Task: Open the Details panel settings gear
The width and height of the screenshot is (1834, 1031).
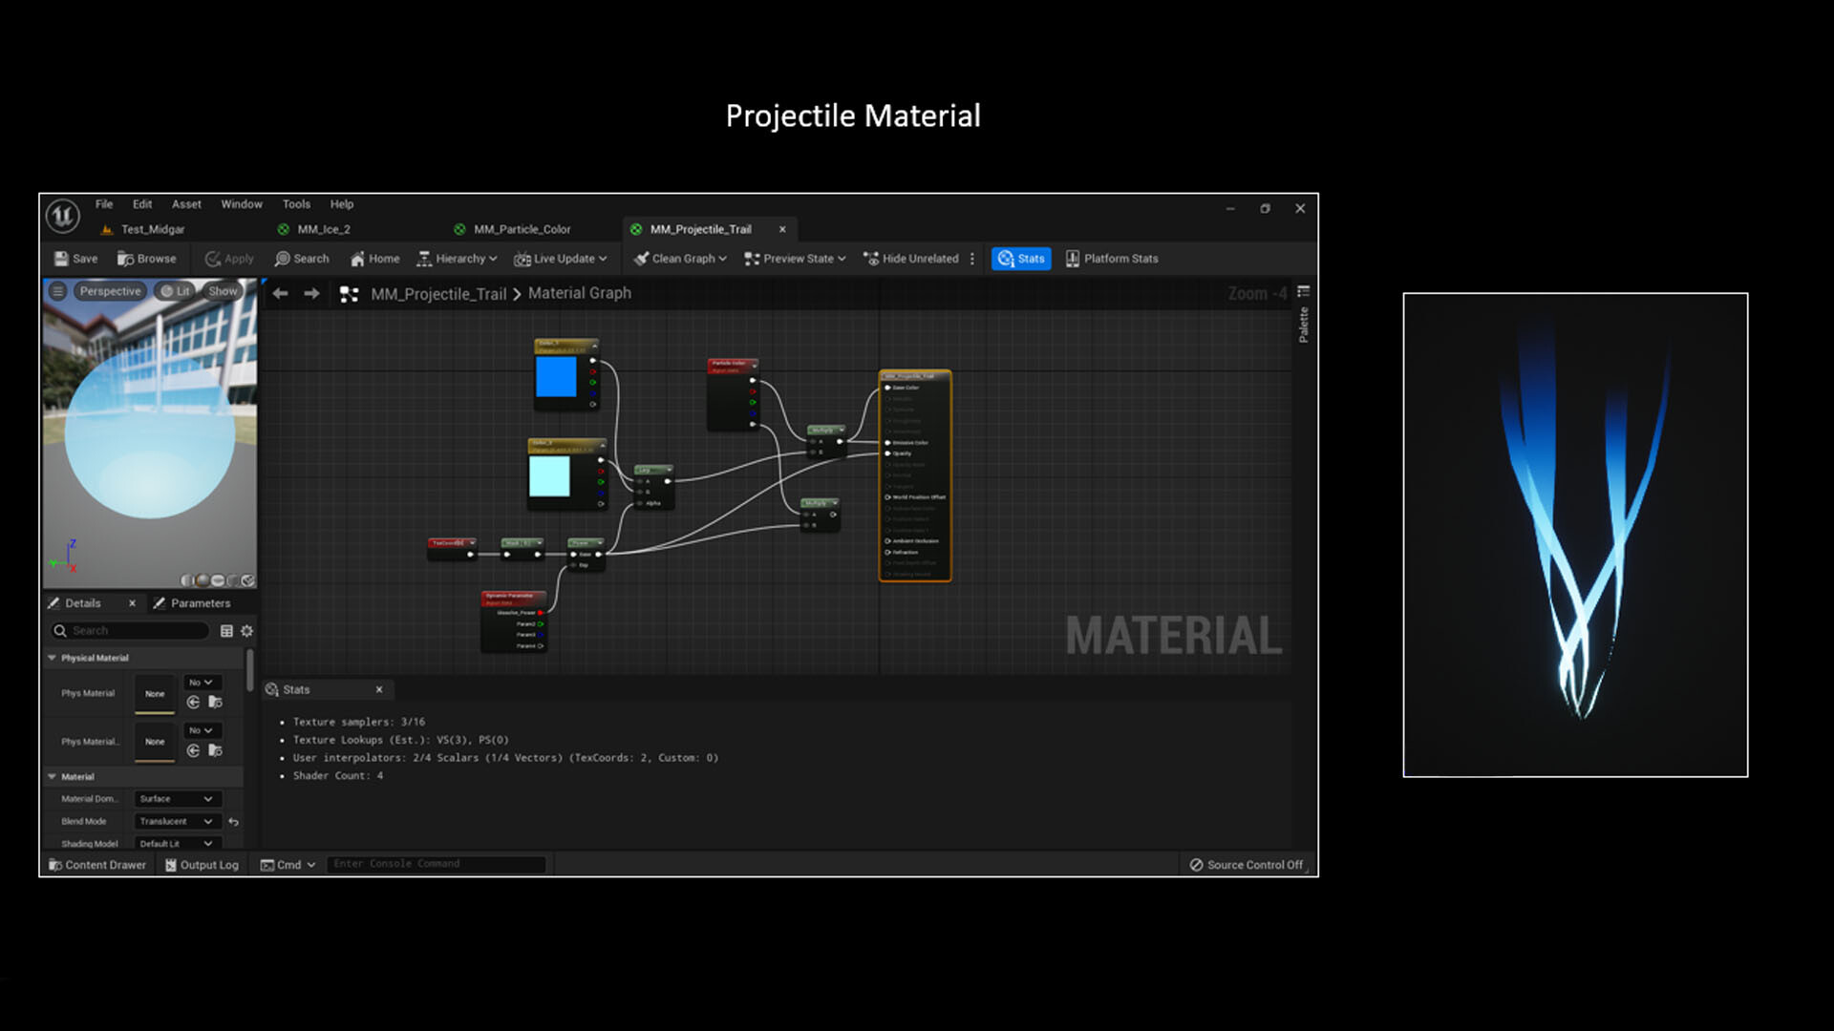Action: coord(246,631)
